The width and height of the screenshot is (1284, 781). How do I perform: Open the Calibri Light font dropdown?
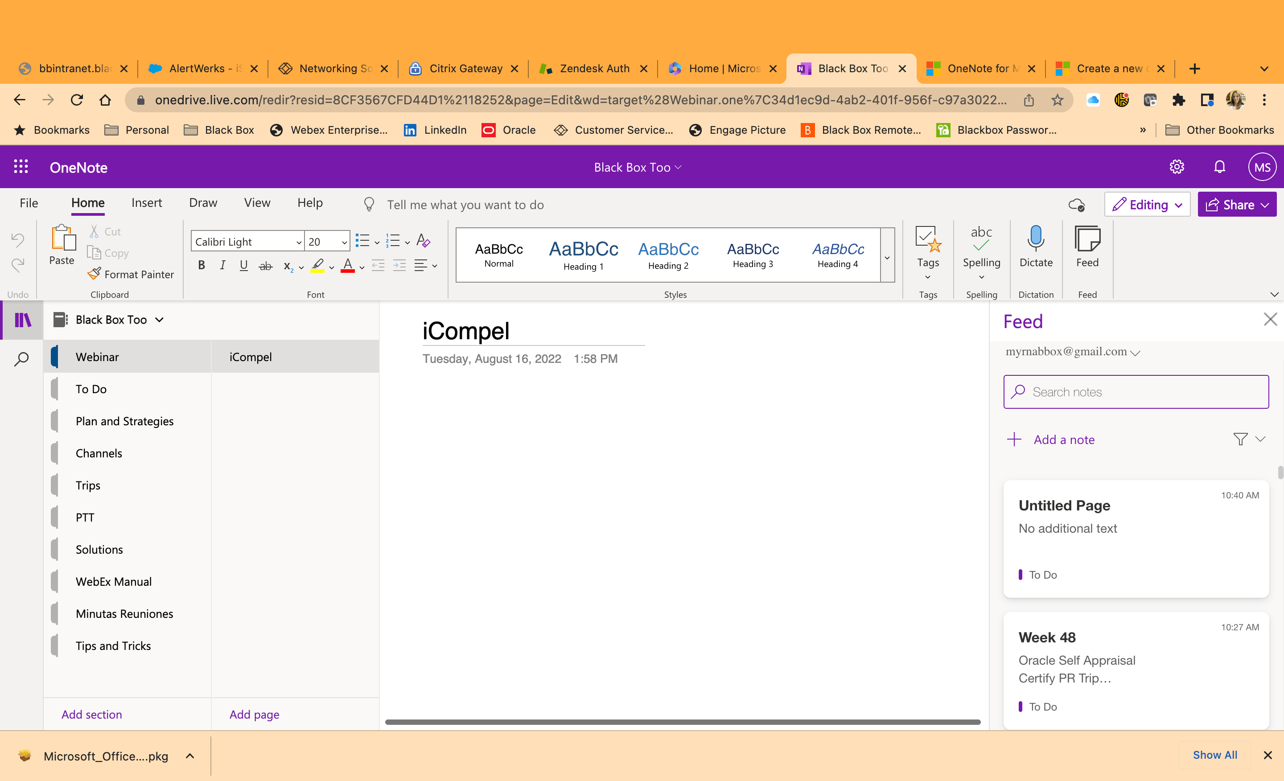247,242
